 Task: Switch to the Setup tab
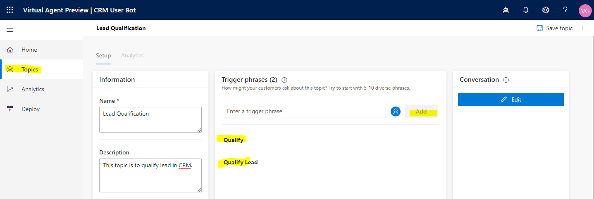103,55
